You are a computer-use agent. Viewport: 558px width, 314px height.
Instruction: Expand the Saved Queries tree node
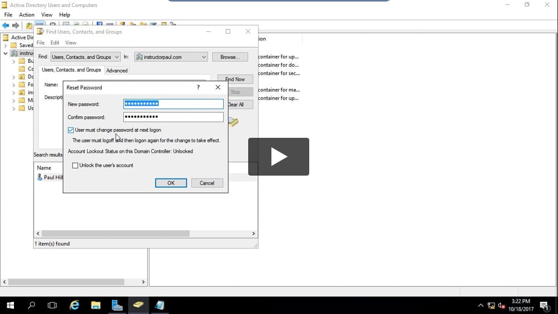click(6, 45)
